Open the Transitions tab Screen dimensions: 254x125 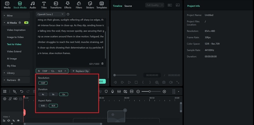pos(56,5)
